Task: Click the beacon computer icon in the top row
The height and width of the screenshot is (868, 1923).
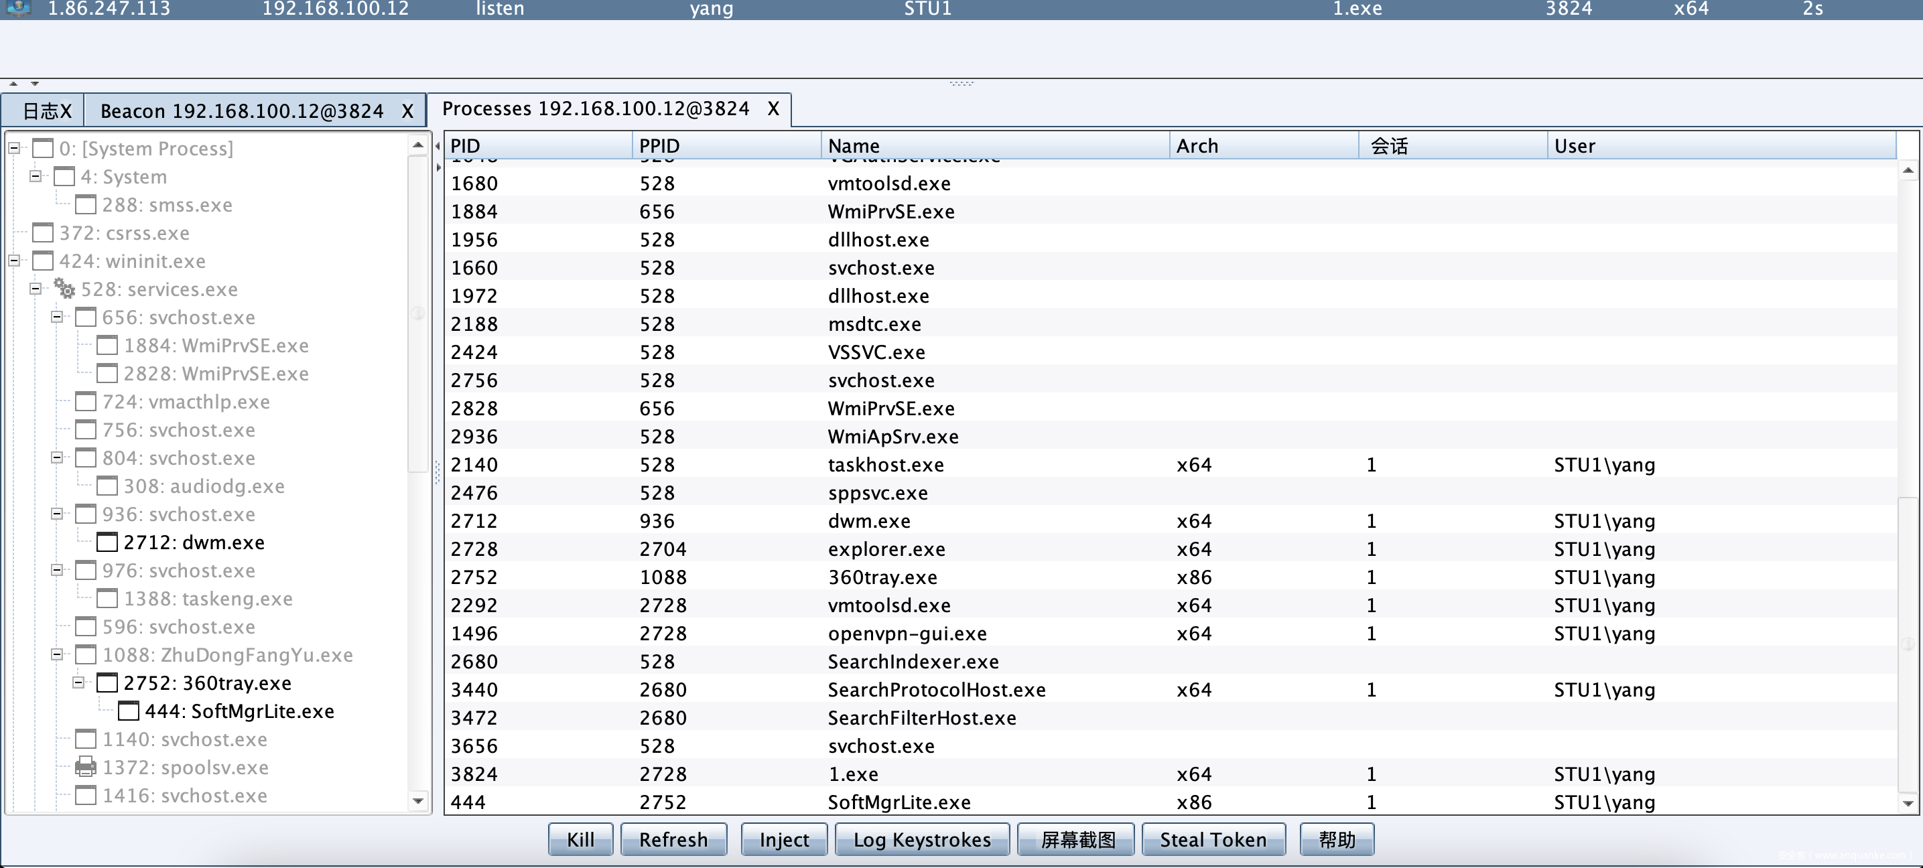Action: pos(18,8)
